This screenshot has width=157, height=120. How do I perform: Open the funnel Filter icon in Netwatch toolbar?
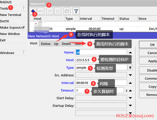click(76, 11)
